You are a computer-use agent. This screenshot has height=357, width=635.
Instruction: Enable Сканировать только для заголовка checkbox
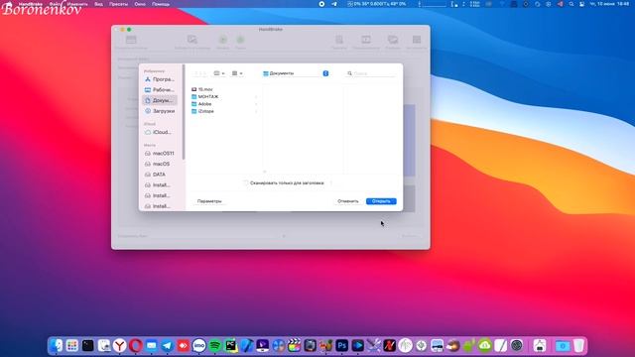(246, 182)
